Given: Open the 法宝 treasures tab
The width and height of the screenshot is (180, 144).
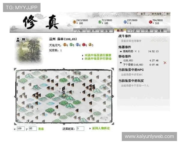Looking at the screenshot, I should tap(106, 31).
